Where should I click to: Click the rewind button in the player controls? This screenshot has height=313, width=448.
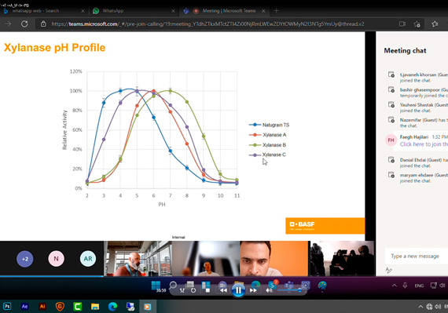click(223, 290)
